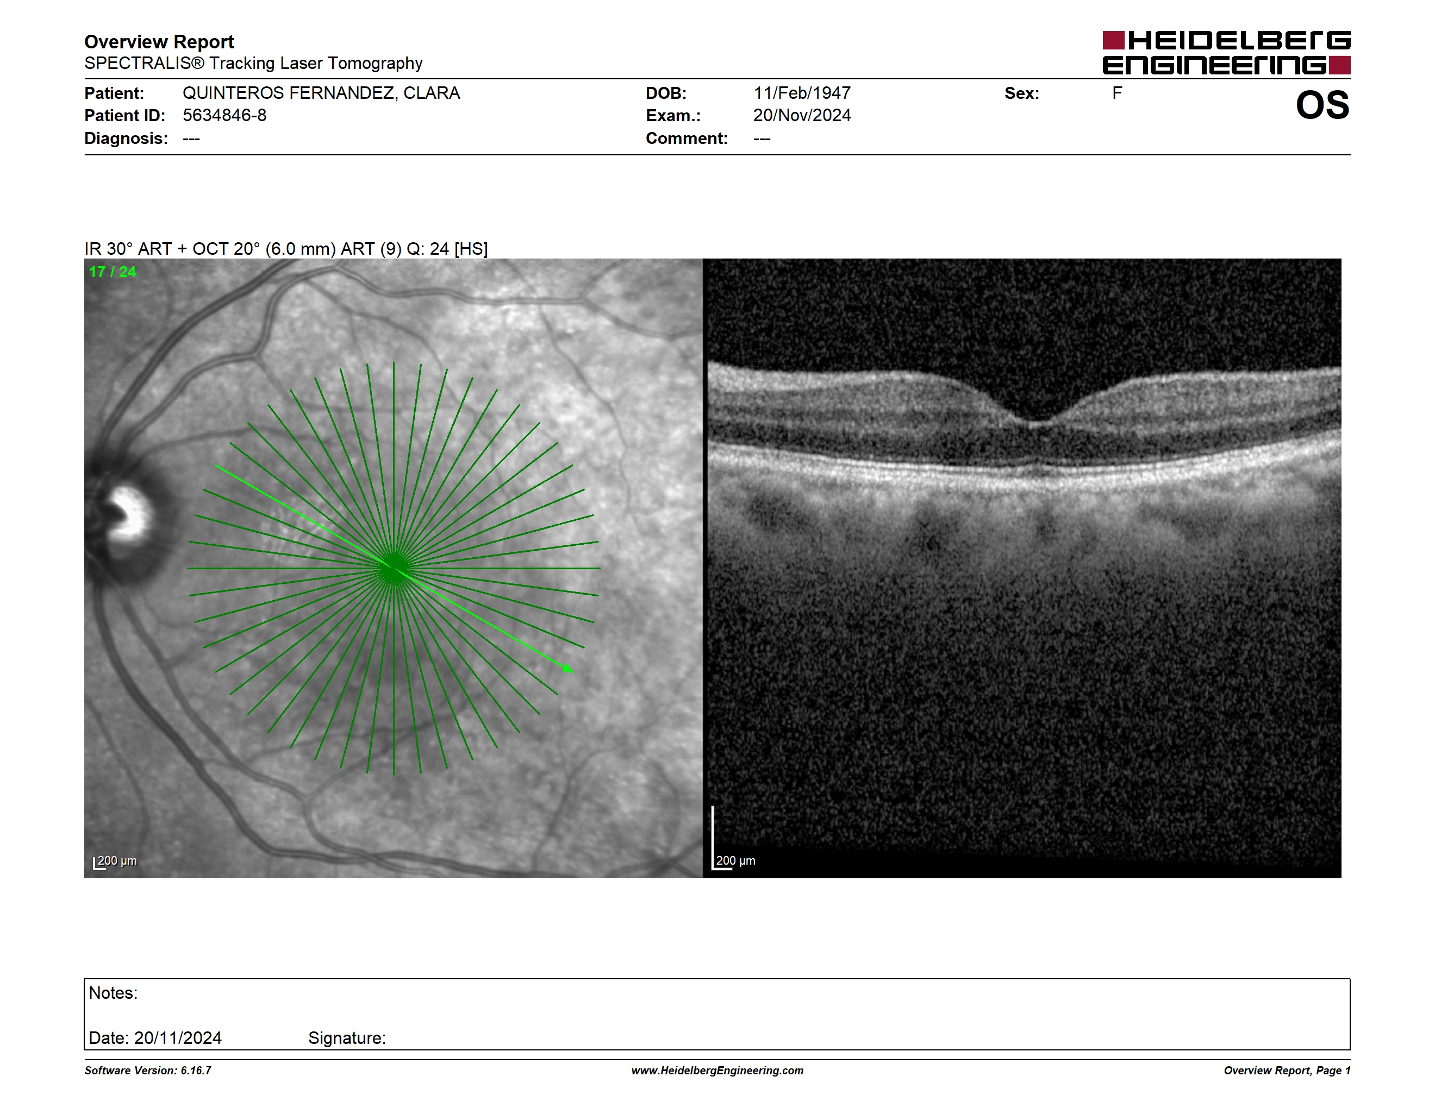Click the 200 µm scale bar on OCT image

[734, 839]
